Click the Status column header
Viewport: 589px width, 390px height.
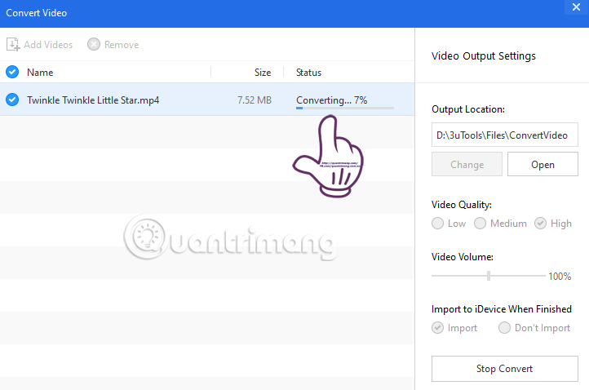tap(309, 73)
